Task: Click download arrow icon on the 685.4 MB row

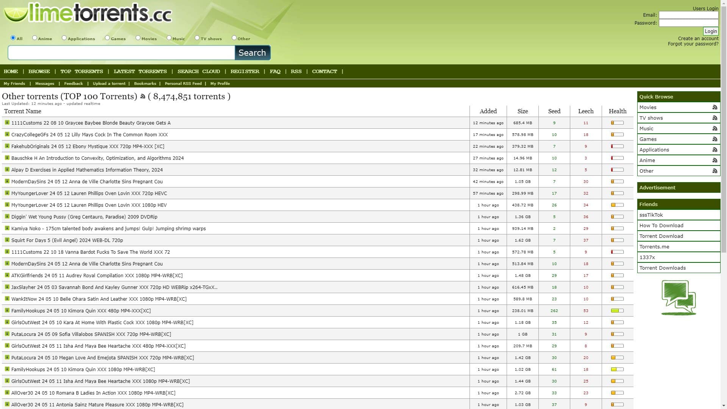Action: 7,122
